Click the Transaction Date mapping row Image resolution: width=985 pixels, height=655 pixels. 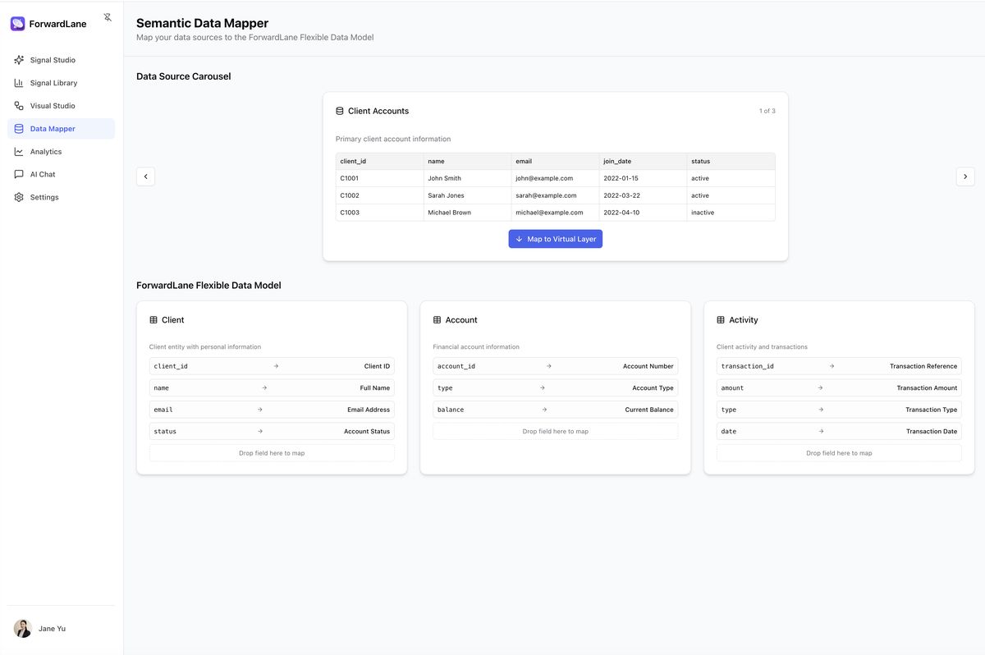pyautogui.click(x=839, y=431)
